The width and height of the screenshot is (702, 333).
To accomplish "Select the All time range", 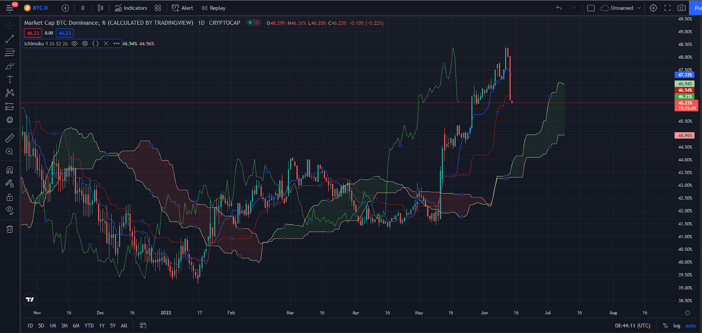I will click(x=124, y=326).
